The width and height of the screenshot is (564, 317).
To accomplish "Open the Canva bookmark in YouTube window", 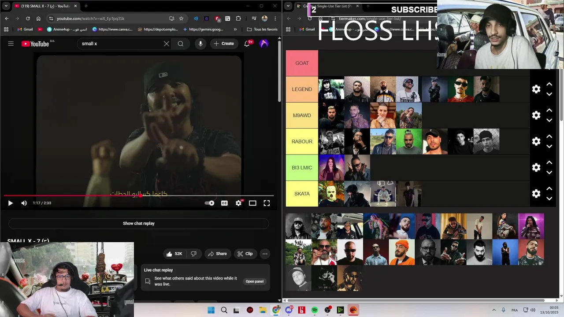I will (x=112, y=29).
